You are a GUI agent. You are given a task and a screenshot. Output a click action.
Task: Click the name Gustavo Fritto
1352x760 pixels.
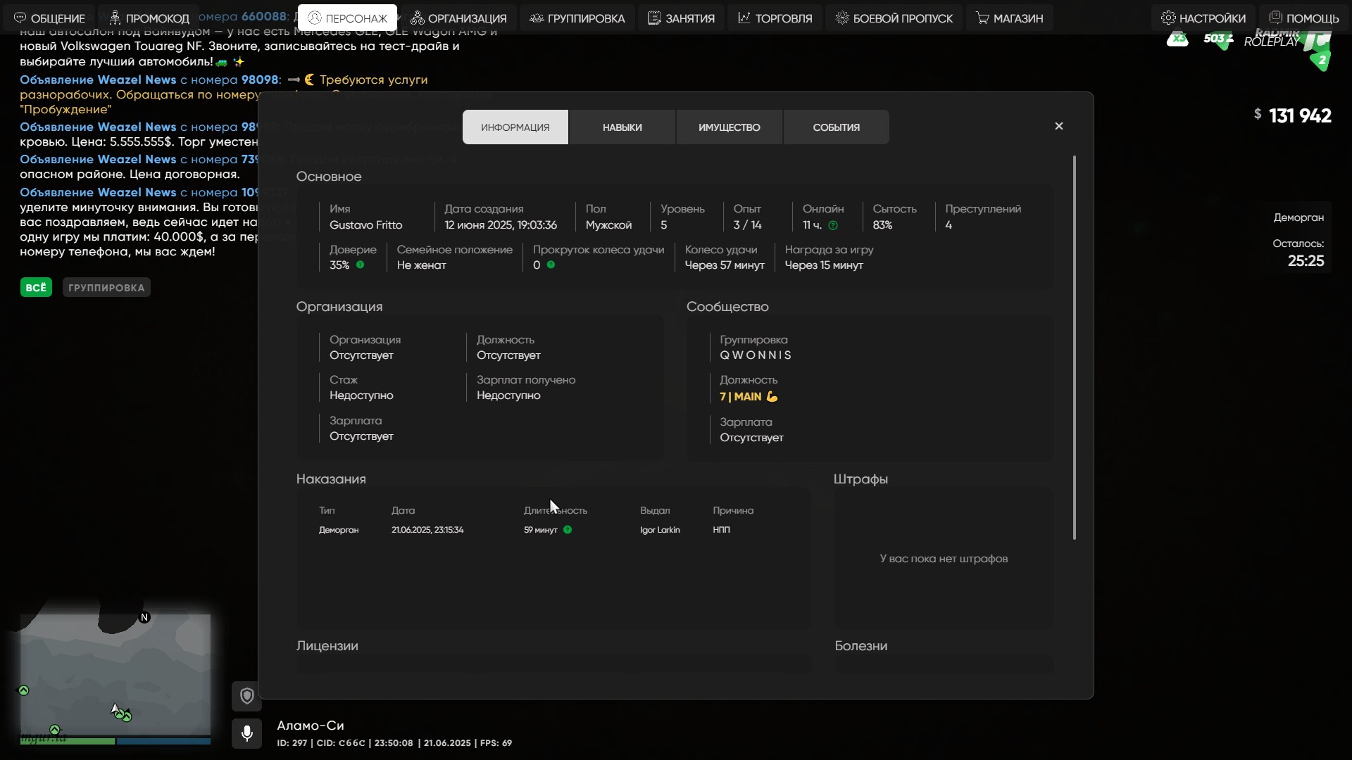click(366, 225)
